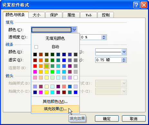This screenshot has height=125, width=149.
Task: Pick the dark navy swatch, bottom row
Action: (x=35, y=92)
